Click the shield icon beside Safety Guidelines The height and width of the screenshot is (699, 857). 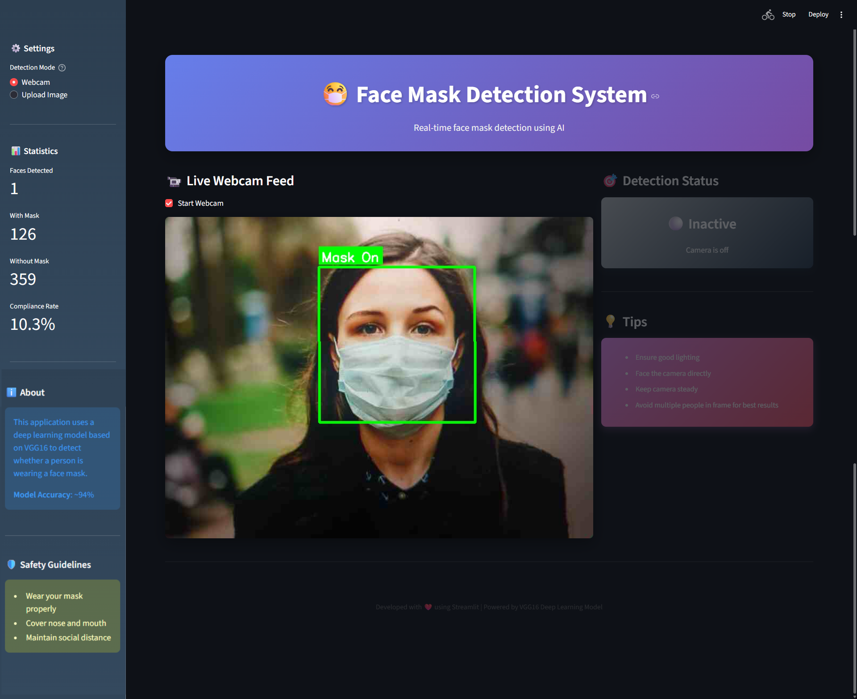11,564
